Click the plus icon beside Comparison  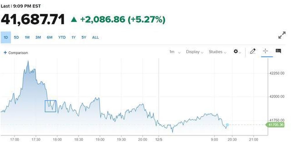point(5,53)
